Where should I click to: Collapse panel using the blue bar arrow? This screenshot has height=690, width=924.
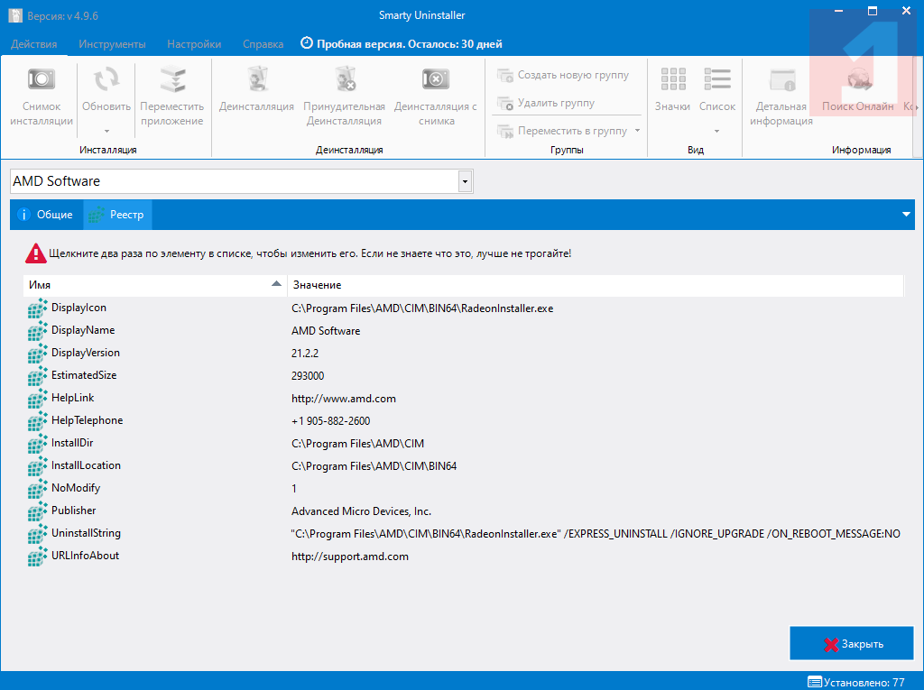(906, 215)
